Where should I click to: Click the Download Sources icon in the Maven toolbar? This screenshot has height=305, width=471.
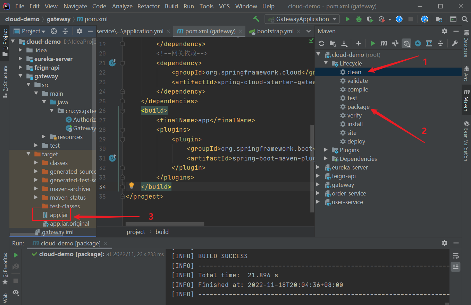coord(344,43)
